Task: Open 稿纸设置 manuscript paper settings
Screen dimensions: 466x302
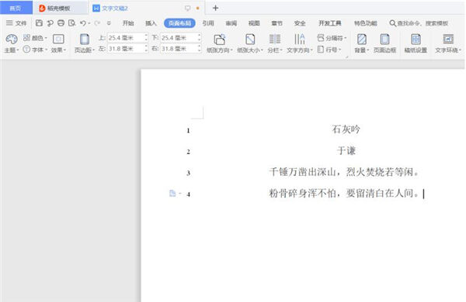Action: 416,43
